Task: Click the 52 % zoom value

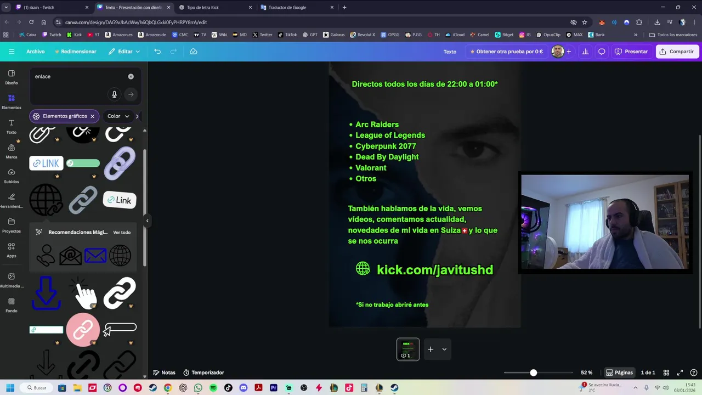Action: [587, 373]
